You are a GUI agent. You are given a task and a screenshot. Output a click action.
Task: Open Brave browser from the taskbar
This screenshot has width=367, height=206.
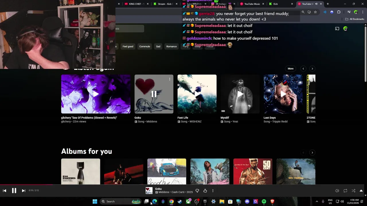tap(272, 201)
